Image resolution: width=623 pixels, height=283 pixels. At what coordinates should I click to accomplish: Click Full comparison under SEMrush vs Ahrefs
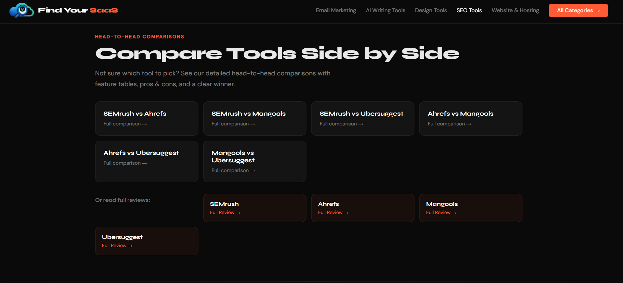(x=125, y=124)
